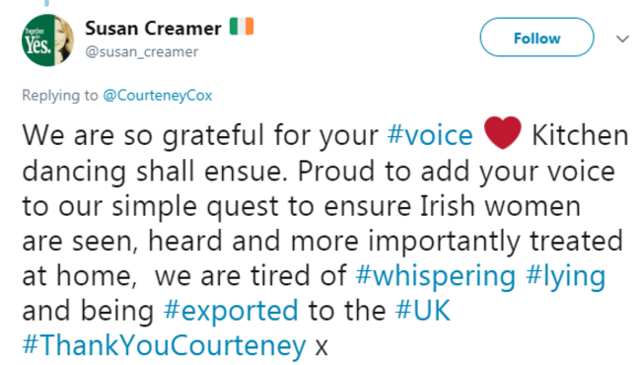The width and height of the screenshot is (641, 365).
Task: Open the @susan_creamer handle link
Action: [x=142, y=52]
